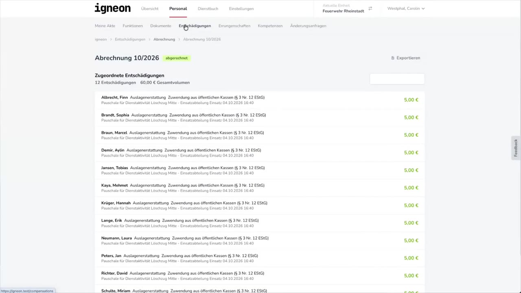Open the Lange, Erik entry
Screen dimensions: 521x293
(x=260, y=223)
